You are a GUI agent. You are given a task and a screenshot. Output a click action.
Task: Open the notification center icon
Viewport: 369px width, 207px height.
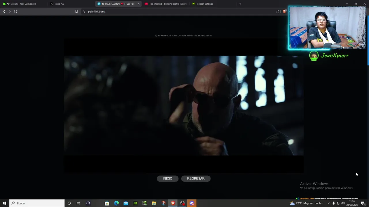pyautogui.click(x=363, y=203)
